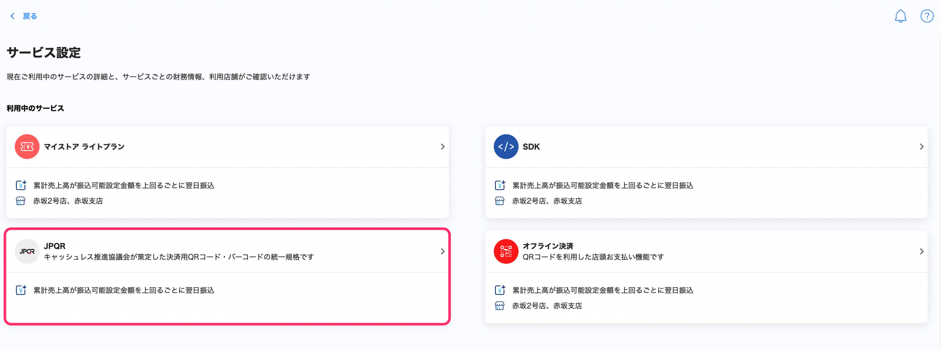Screen dimensions: 941x350
Task: Click the JPQR card's transfer schedule text
Action: pos(124,290)
